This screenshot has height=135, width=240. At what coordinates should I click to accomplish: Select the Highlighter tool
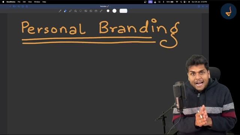coord(70,11)
